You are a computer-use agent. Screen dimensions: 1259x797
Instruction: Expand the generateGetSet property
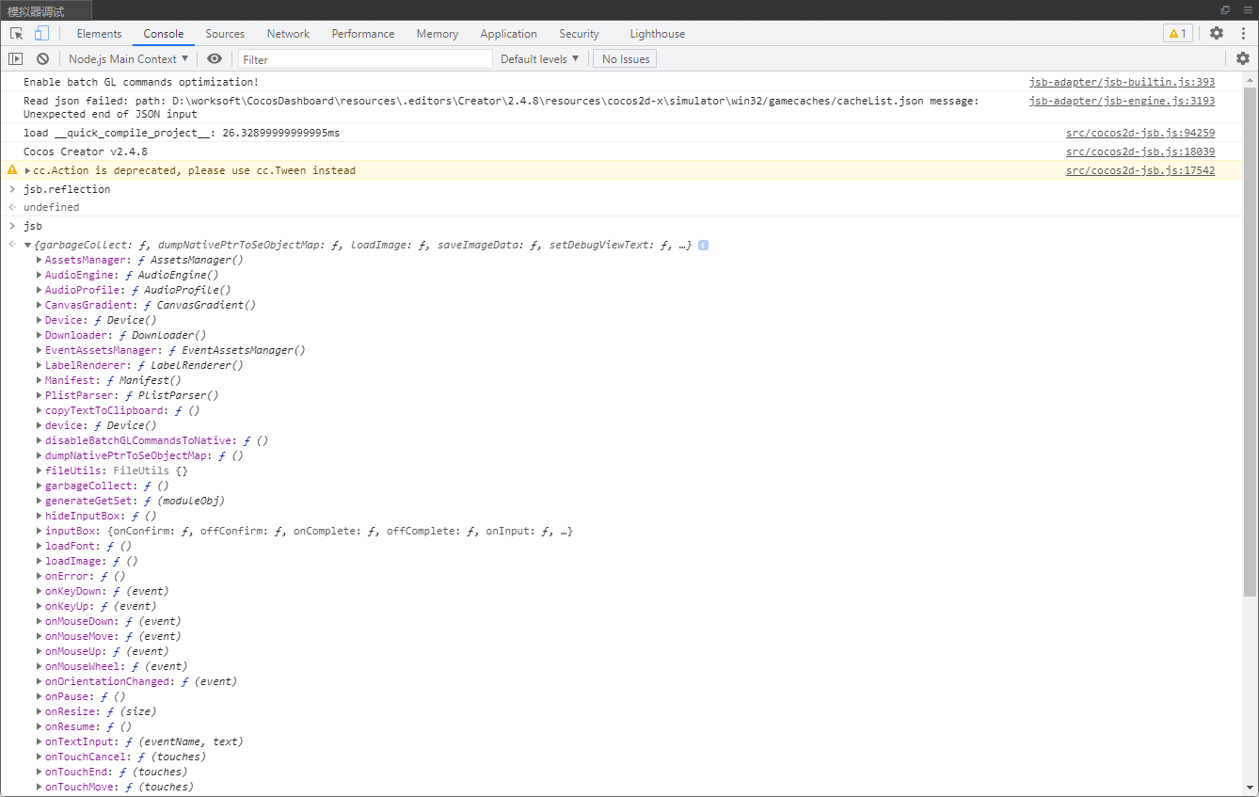pyautogui.click(x=40, y=501)
